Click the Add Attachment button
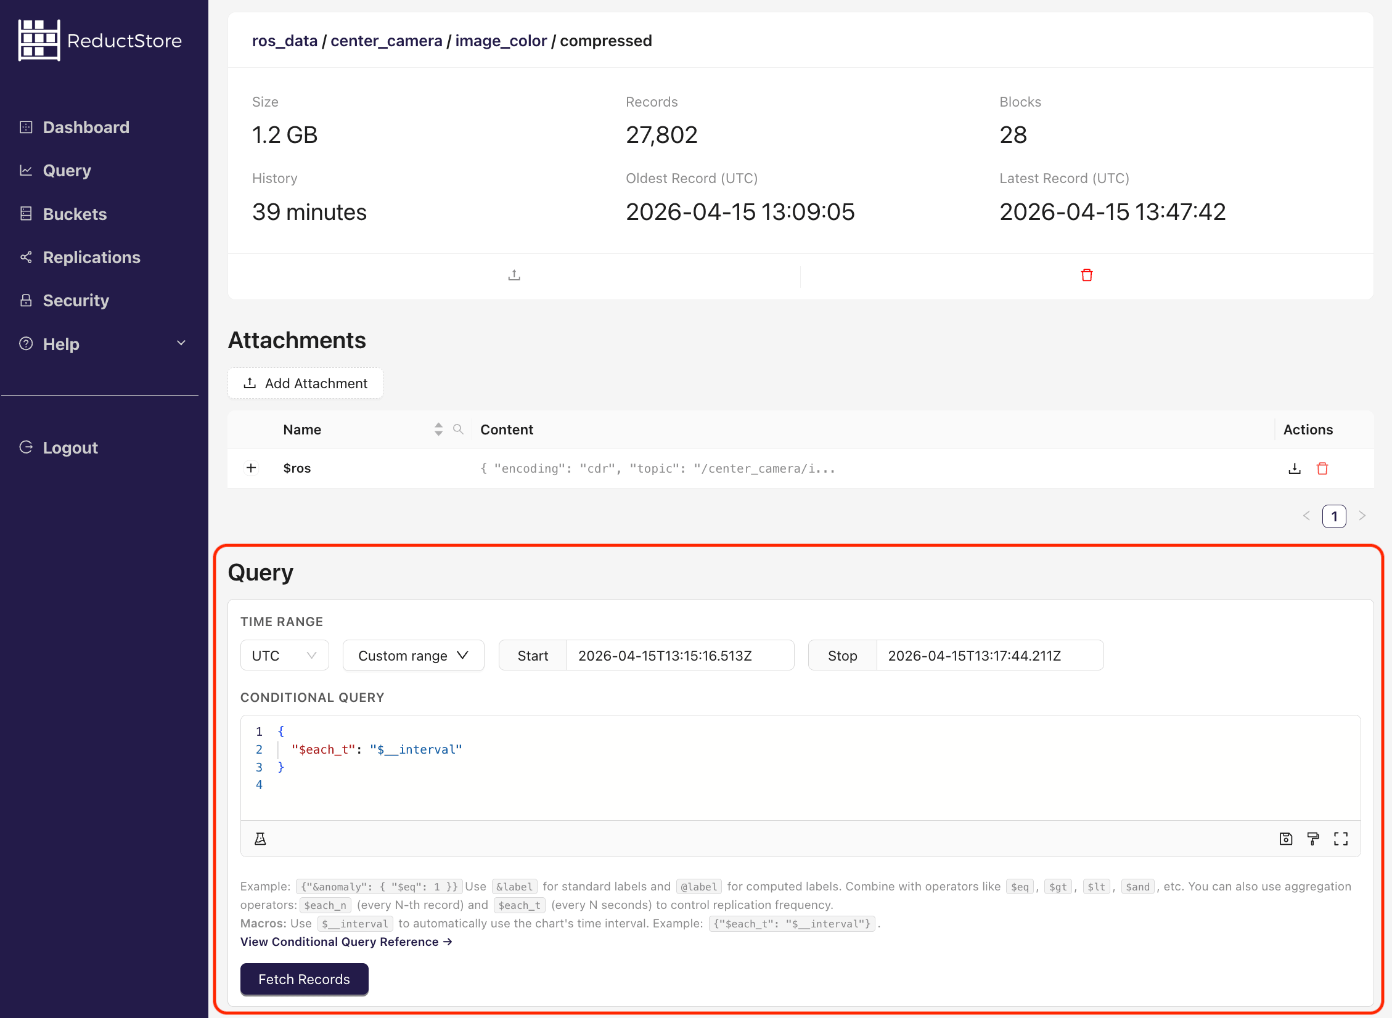 coord(305,383)
